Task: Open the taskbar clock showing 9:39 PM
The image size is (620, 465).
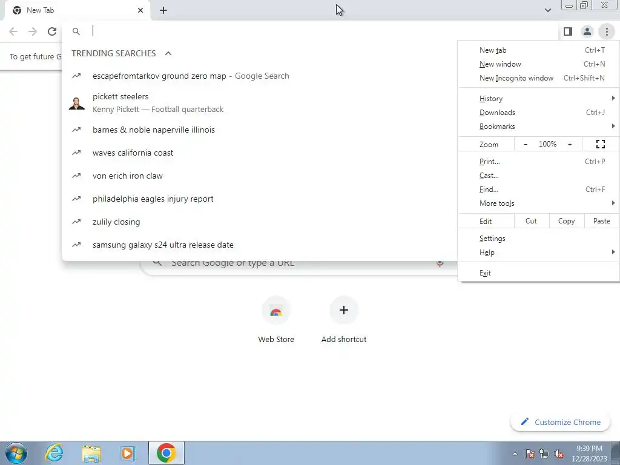Action: pyautogui.click(x=589, y=453)
